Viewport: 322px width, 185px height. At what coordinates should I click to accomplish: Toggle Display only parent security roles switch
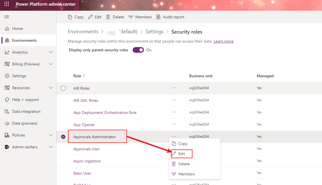point(138,50)
